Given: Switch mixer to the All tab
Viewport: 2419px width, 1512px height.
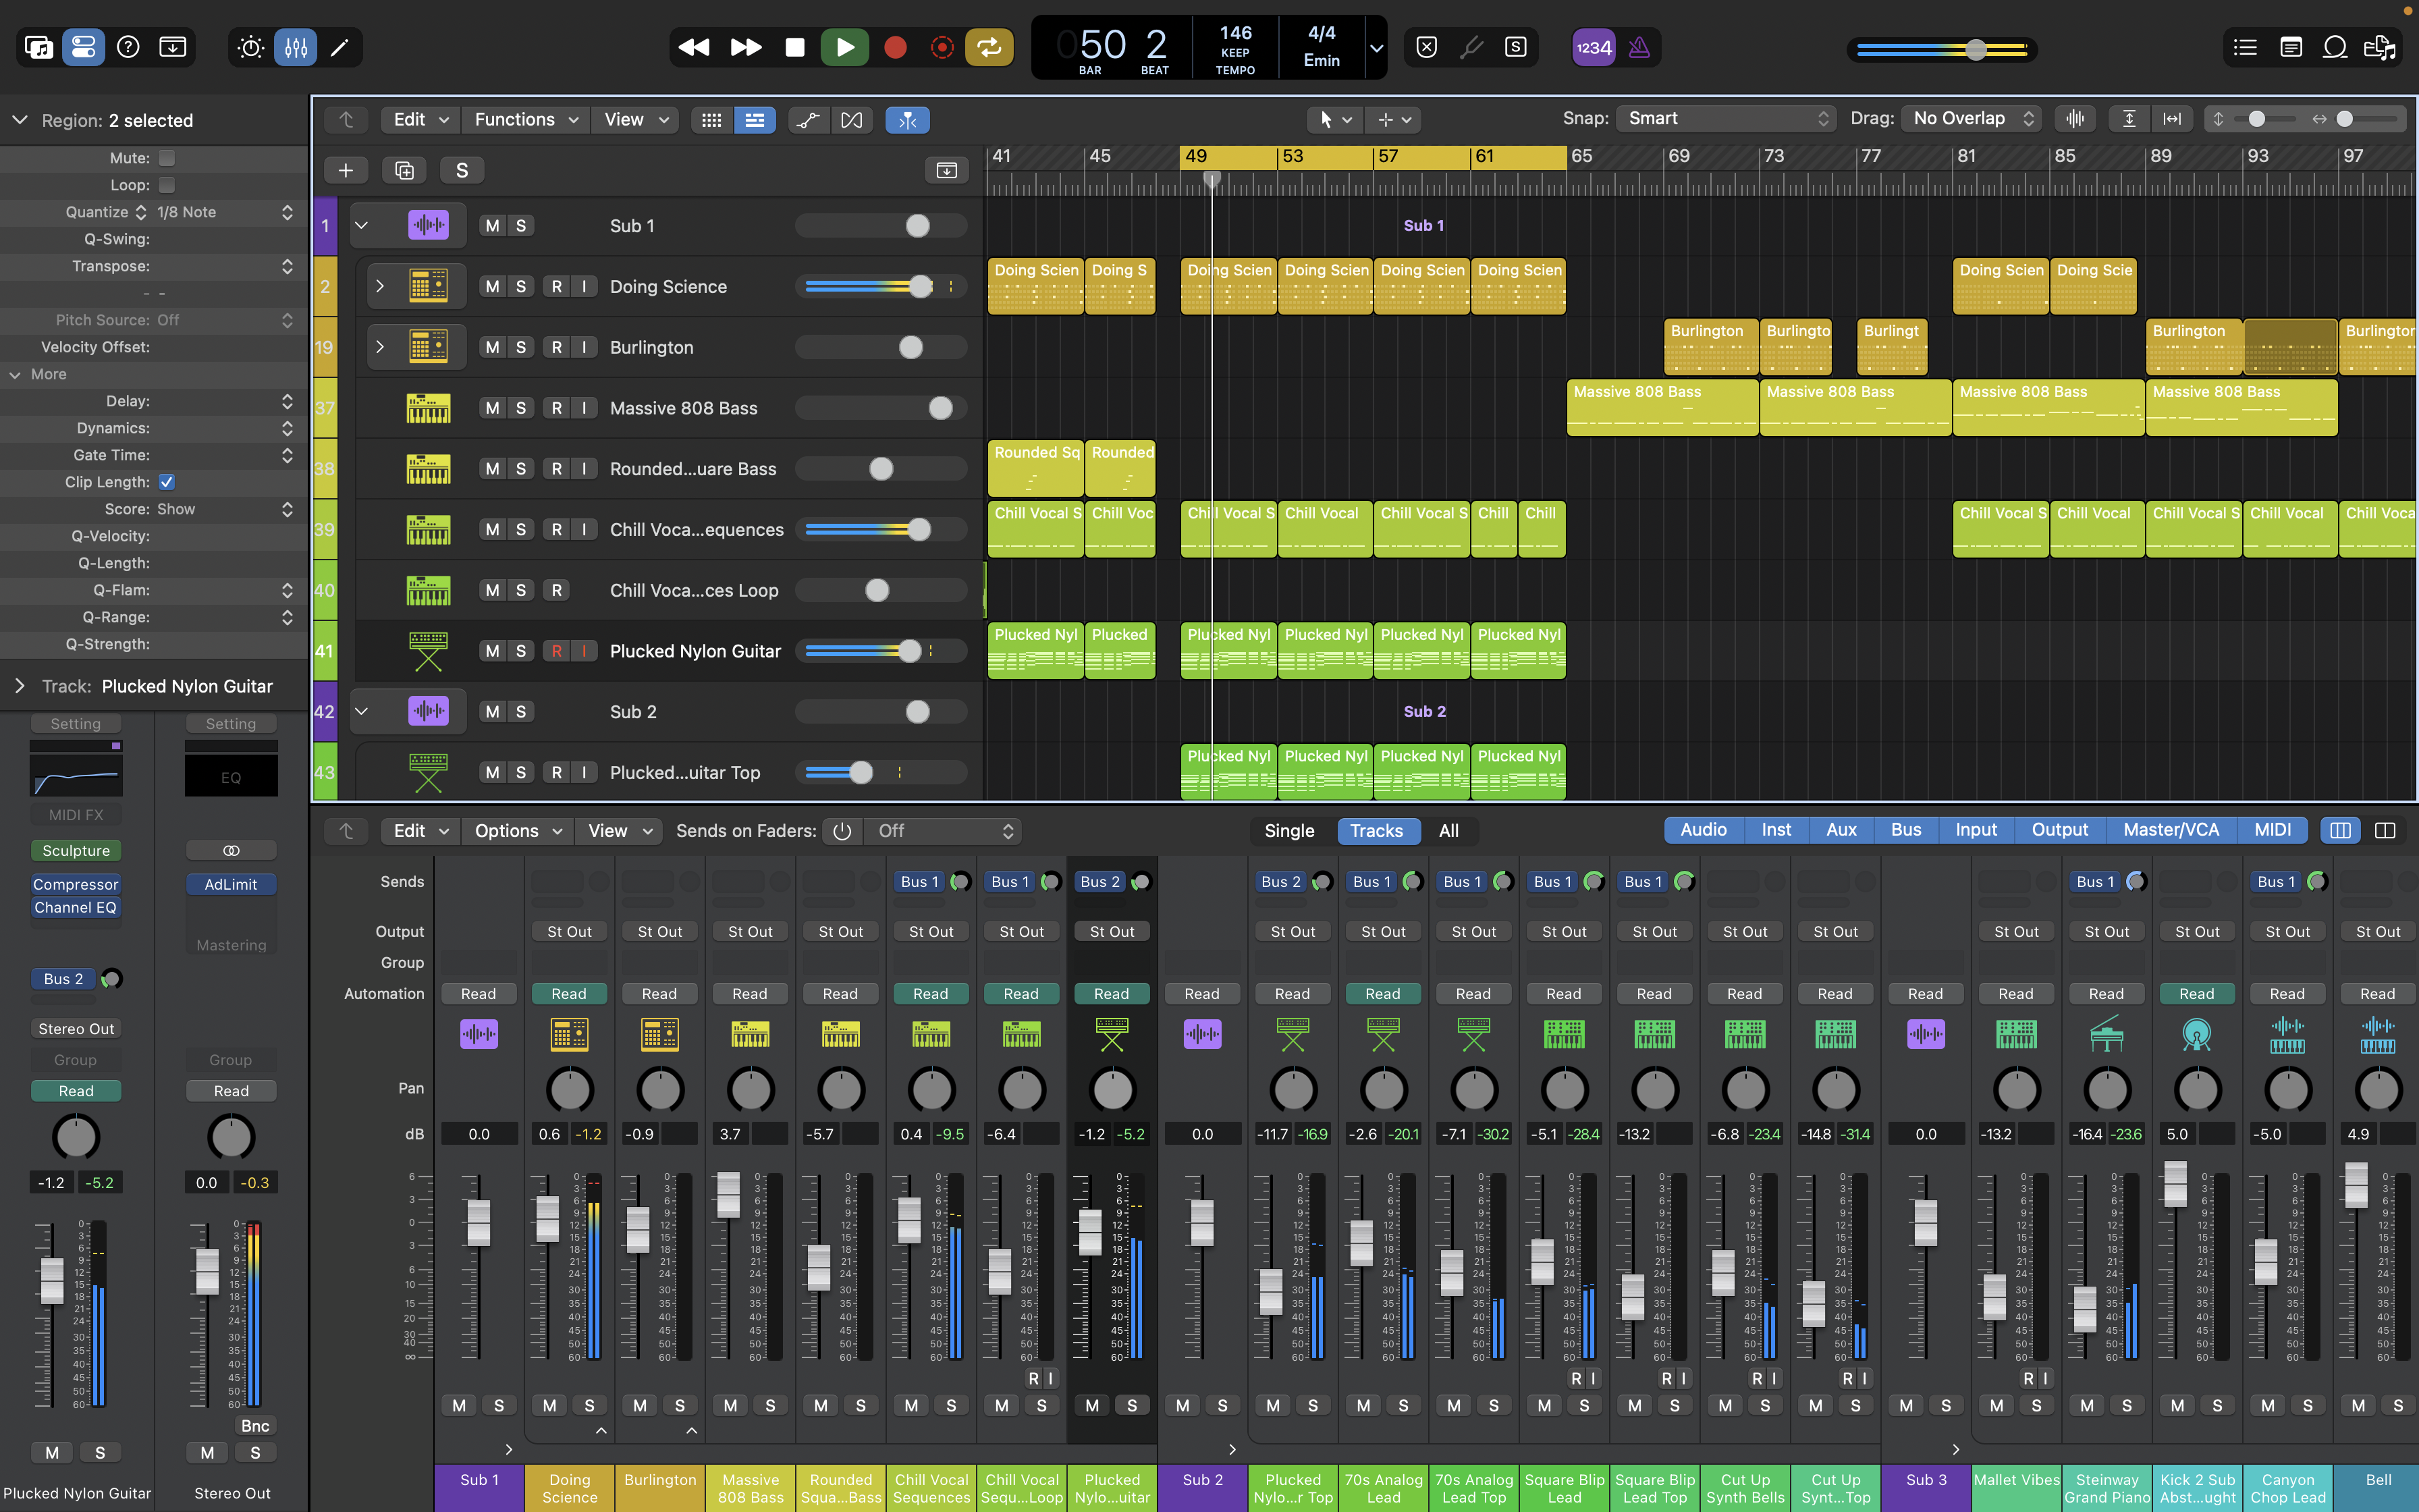Looking at the screenshot, I should click(x=1448, y=831).
